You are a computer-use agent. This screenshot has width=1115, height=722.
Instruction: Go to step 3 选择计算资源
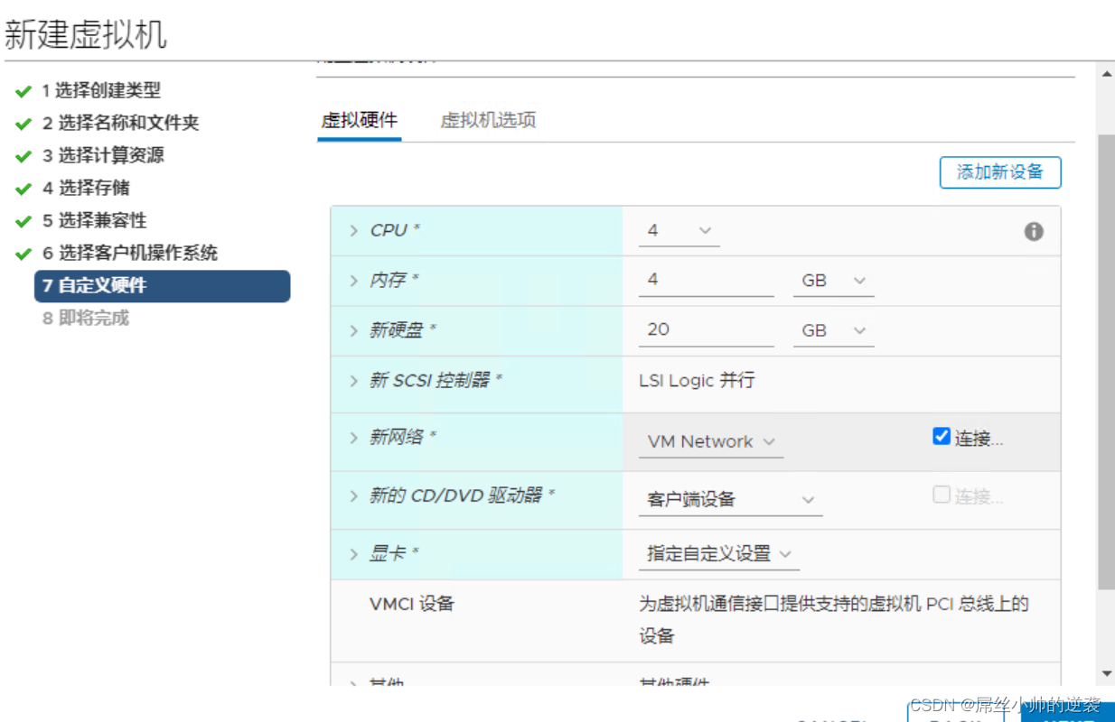point(103,155)
